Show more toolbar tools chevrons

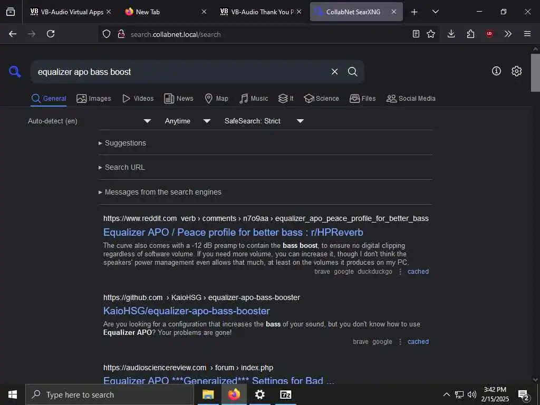[x=508, y=34]
